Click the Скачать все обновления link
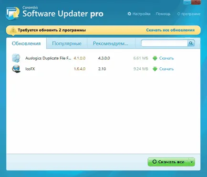Image resolution: width=207 pixels, height=177 pixels. pos(170,30)
